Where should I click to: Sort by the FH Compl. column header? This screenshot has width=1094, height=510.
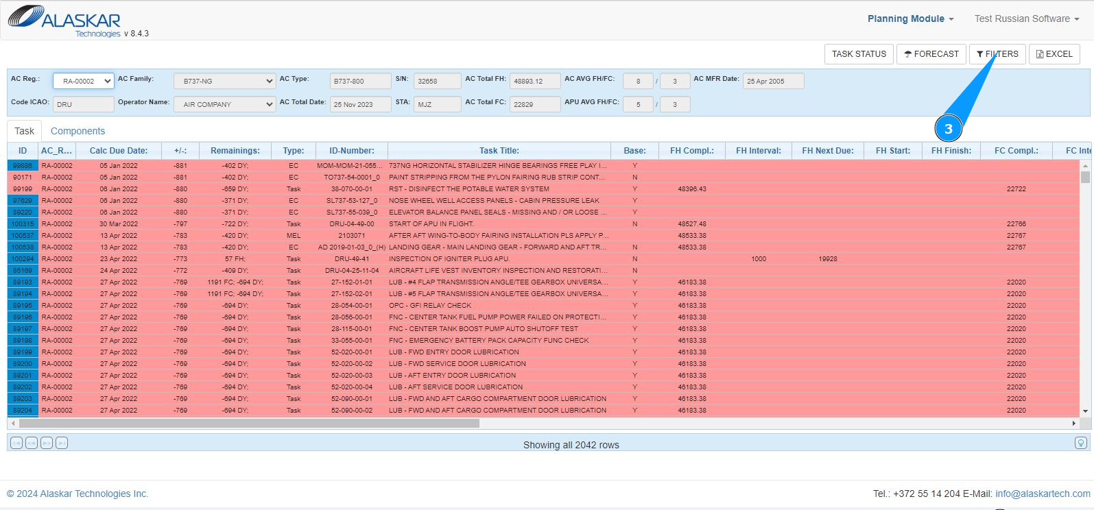692,151
